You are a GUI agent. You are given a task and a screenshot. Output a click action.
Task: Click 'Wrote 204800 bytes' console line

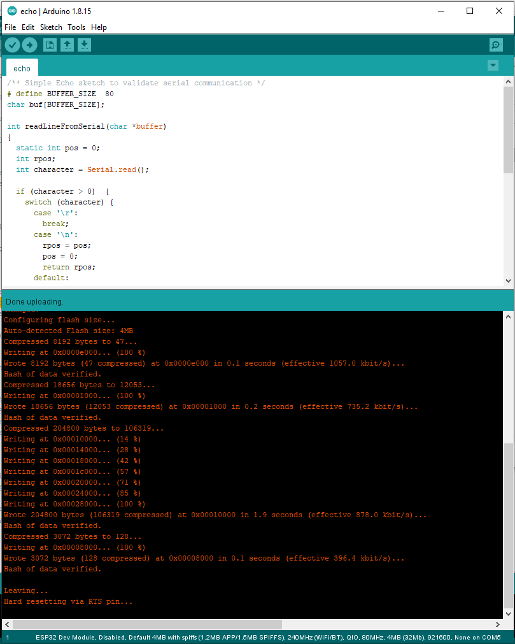[x=215, y=515]
